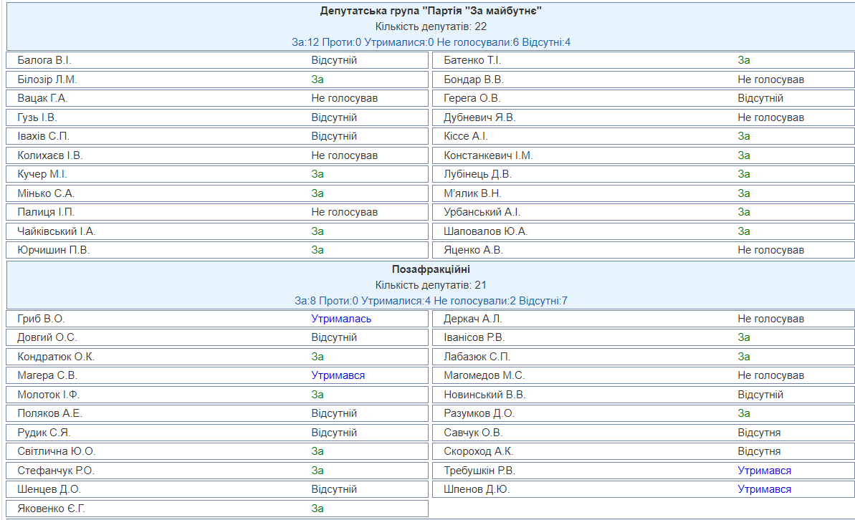Select the name Балога В.І.
The width and height of the screenshot is (855, 520).
44,60
